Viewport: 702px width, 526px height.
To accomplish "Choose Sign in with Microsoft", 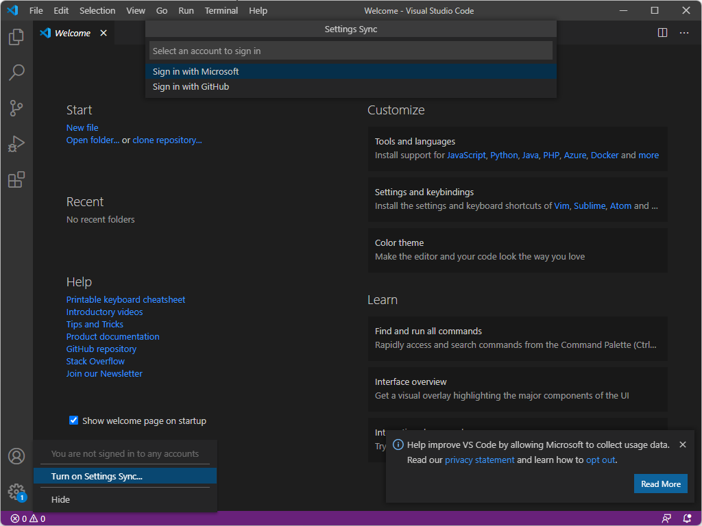I will pyautogui.click(x=351, y=71).
